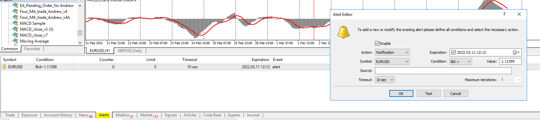Image resolution: width=540 pixels, height=120 pixels.
Task: Sort alerts by Limit column
Action: point(136,60)
